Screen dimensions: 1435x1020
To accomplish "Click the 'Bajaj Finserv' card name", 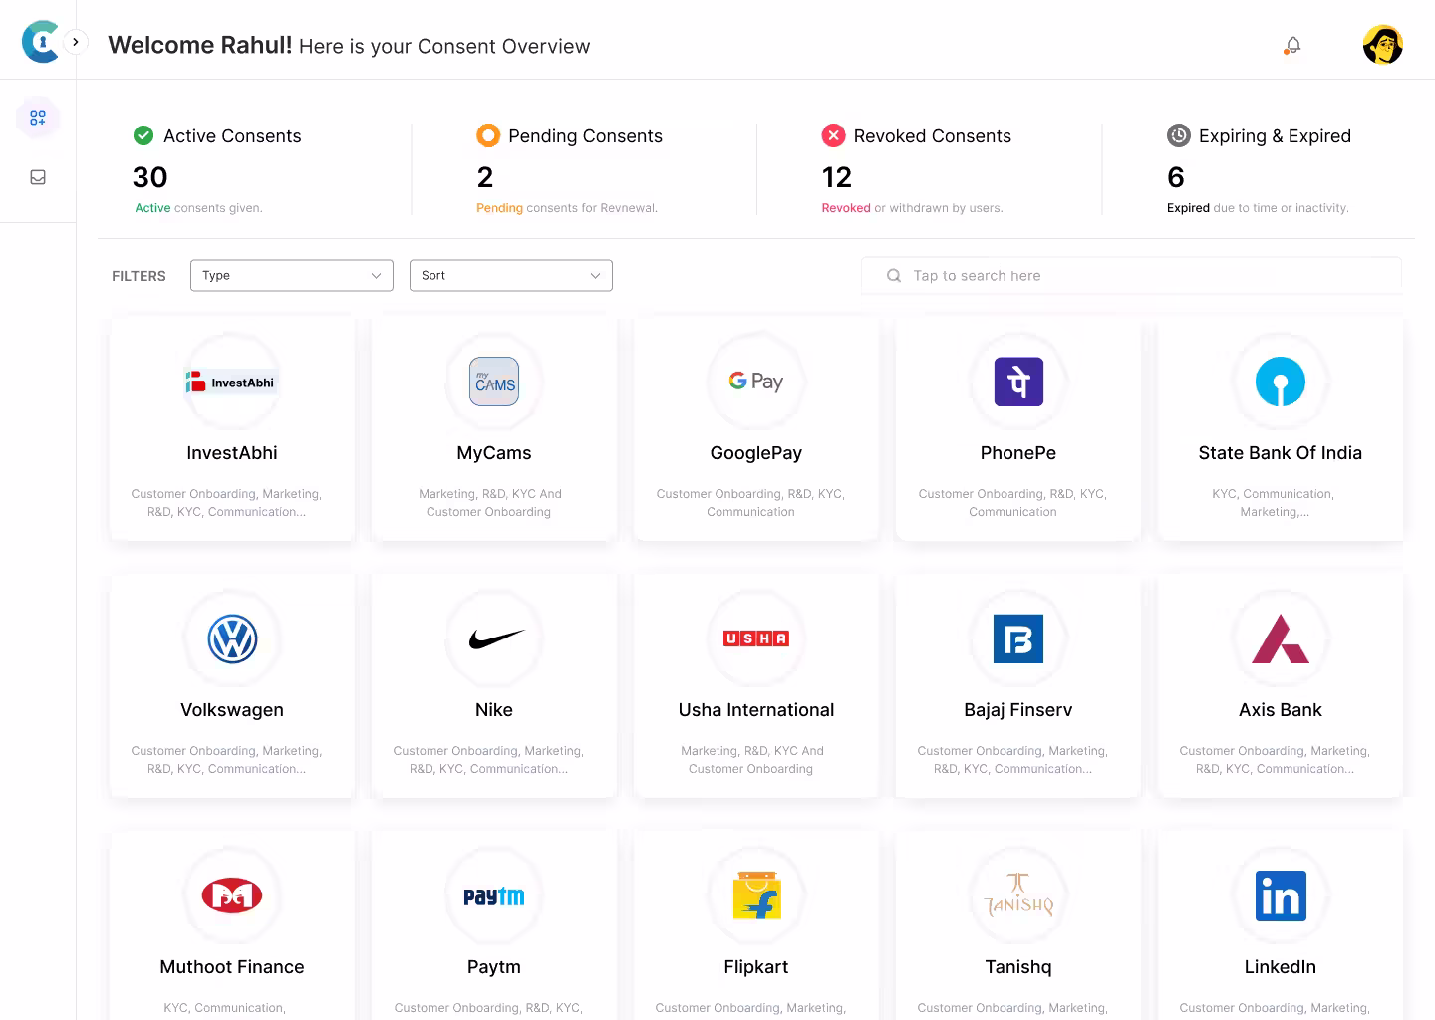I will click(1018, 710).
